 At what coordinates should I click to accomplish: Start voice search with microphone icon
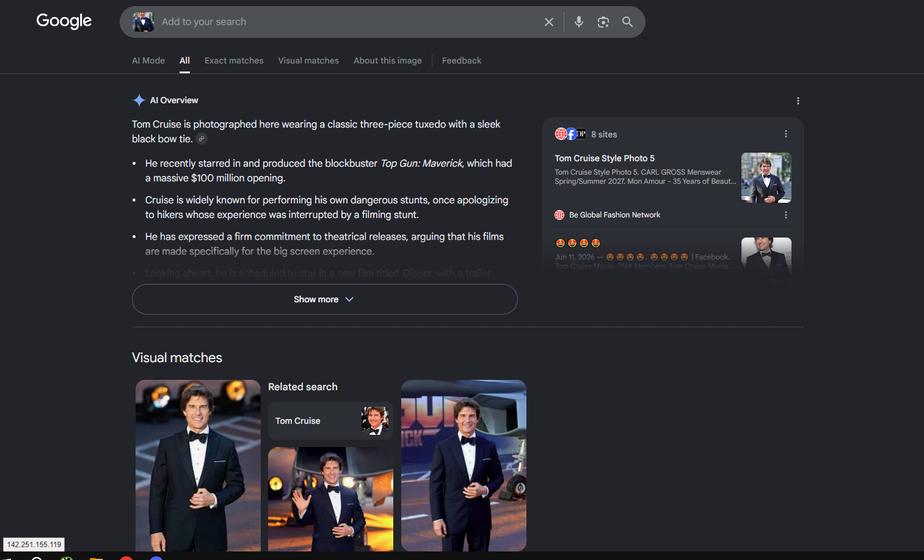[x=579, y=22]
